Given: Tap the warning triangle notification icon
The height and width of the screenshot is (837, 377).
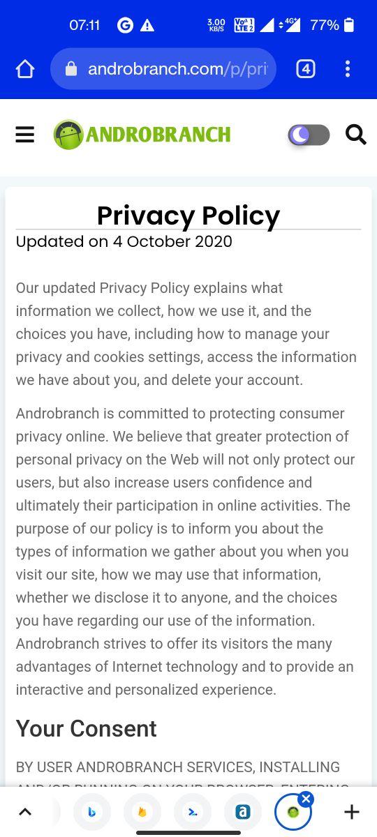Looking at the screenshot, I should pyautogui.click(x=147, y=25).
